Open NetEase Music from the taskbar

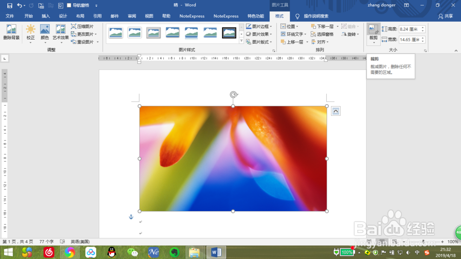click(x=49, y=252)
